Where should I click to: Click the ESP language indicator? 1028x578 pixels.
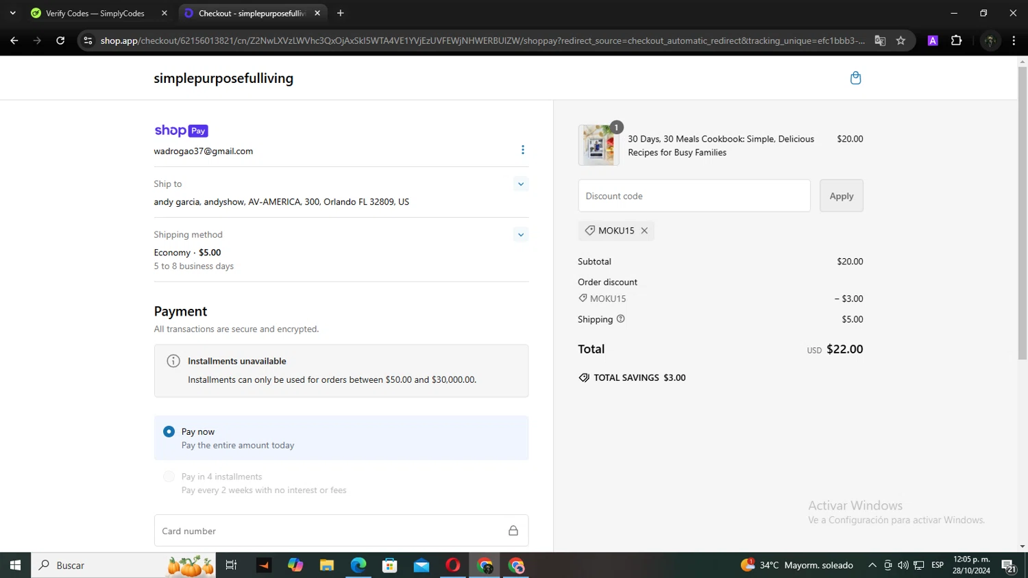(x=938, y=565)
